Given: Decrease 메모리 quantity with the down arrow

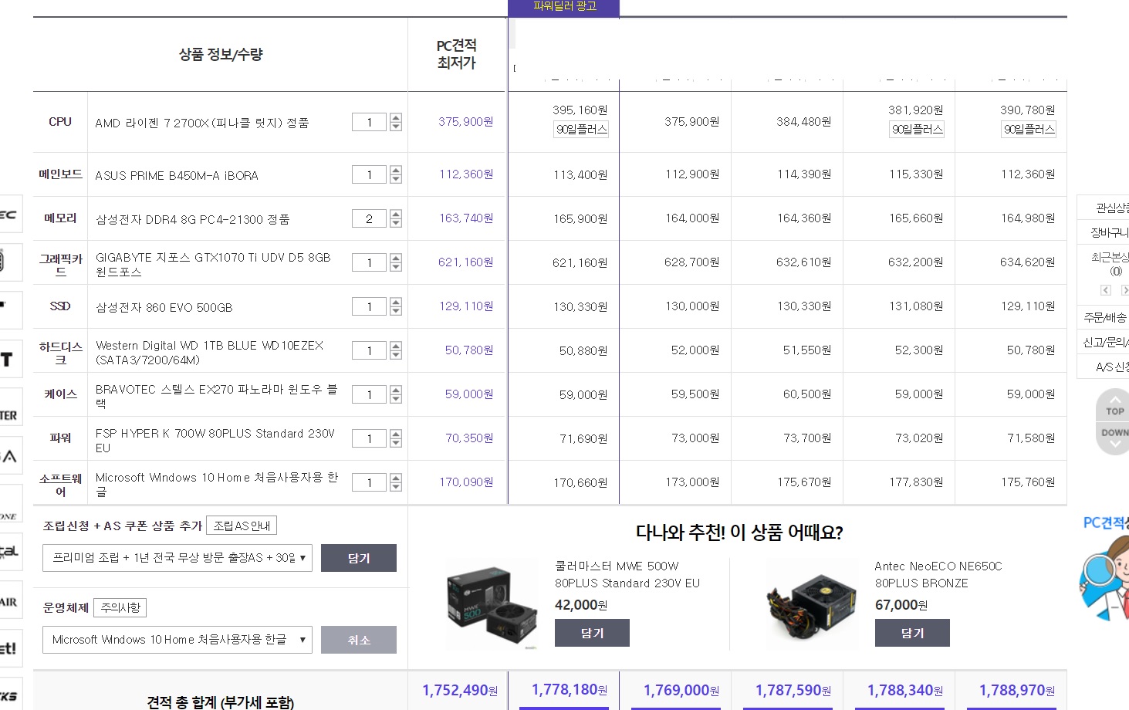Looking at the screenshot, I should (x=396, y=223).
